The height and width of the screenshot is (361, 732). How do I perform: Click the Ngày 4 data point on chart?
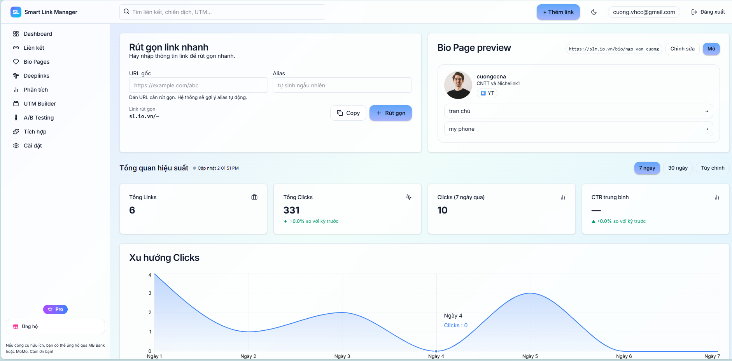436,351
